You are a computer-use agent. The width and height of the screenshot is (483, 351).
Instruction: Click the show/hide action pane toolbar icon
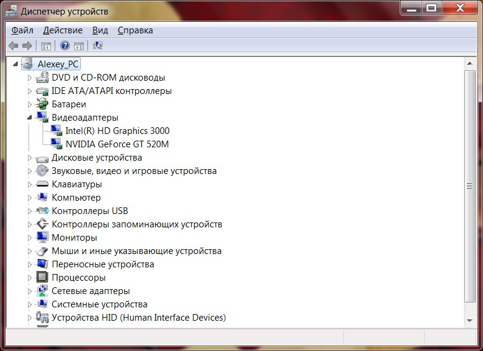coord(78,45)
